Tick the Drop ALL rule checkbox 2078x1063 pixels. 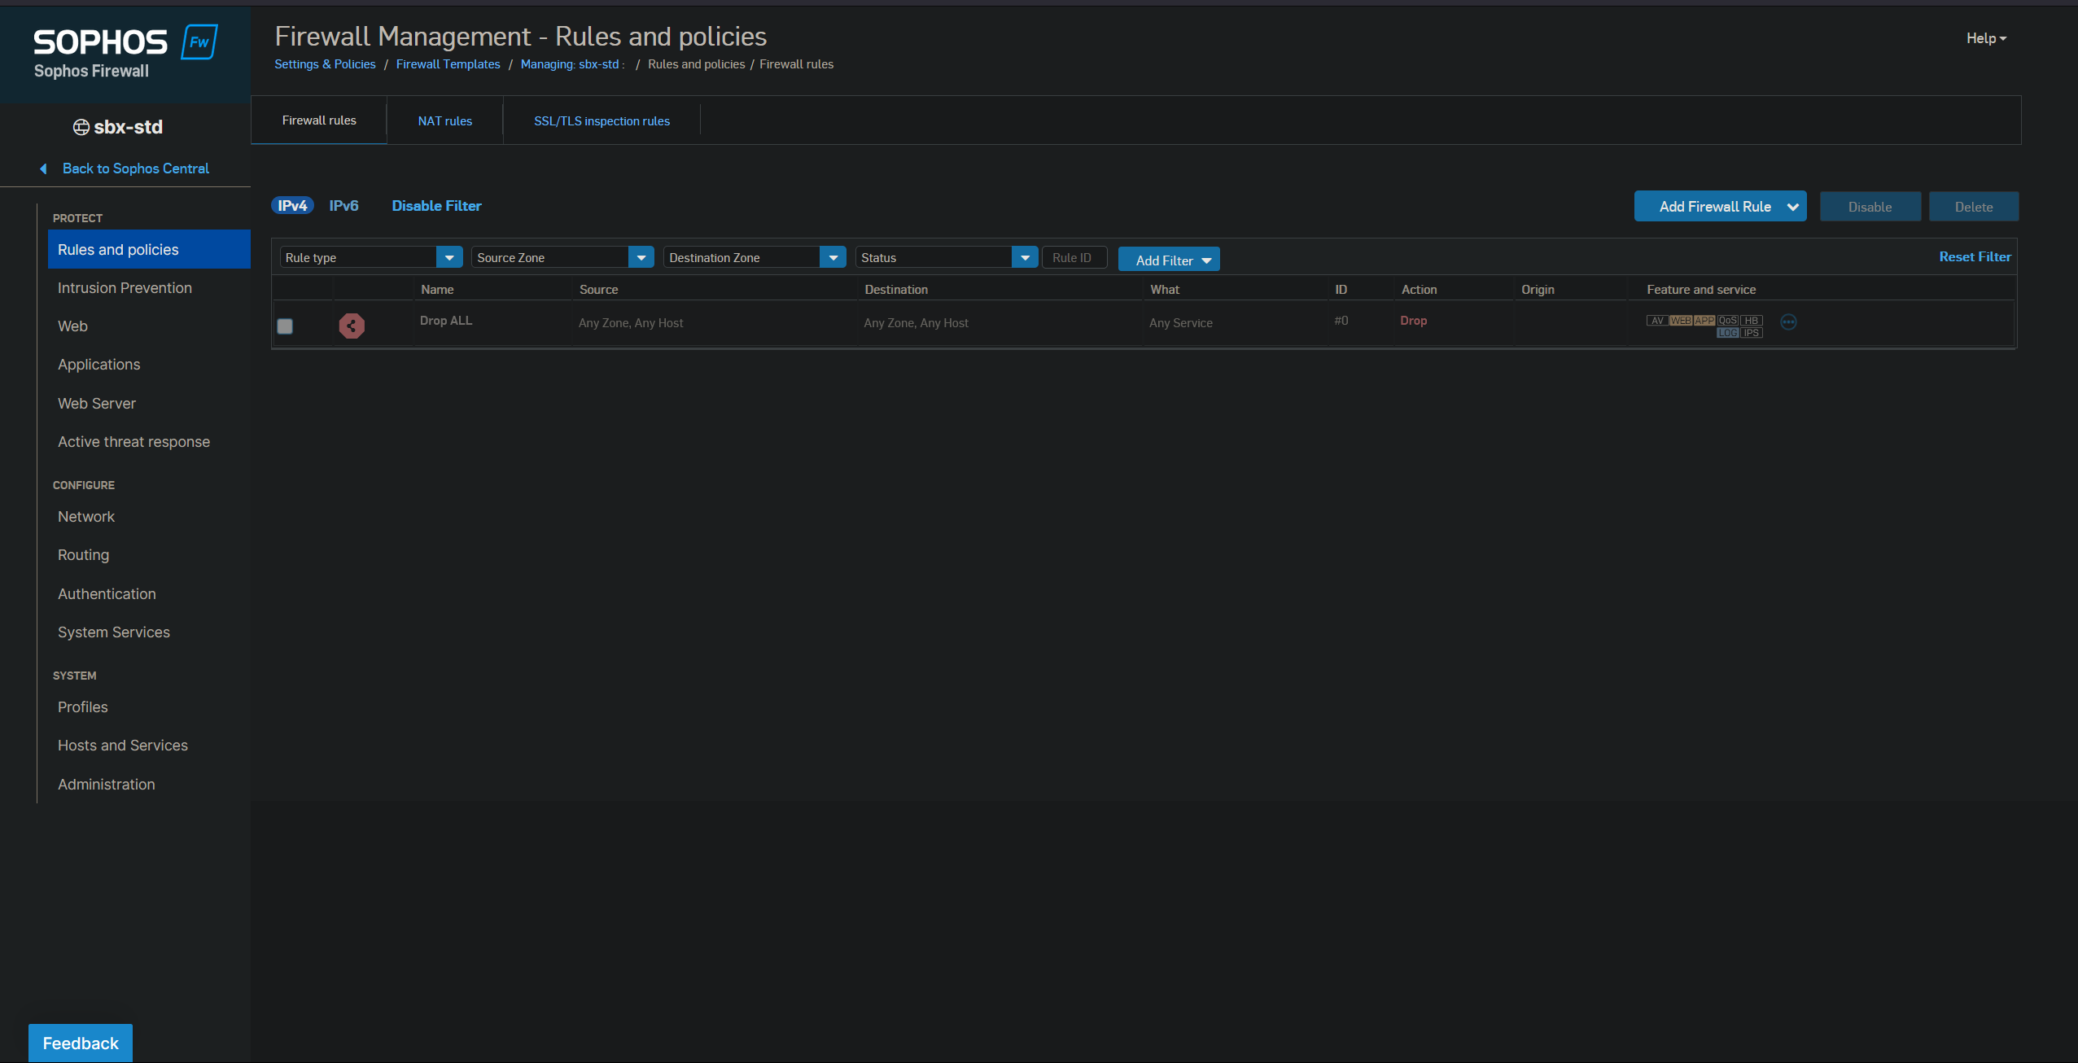click(285, 326)
